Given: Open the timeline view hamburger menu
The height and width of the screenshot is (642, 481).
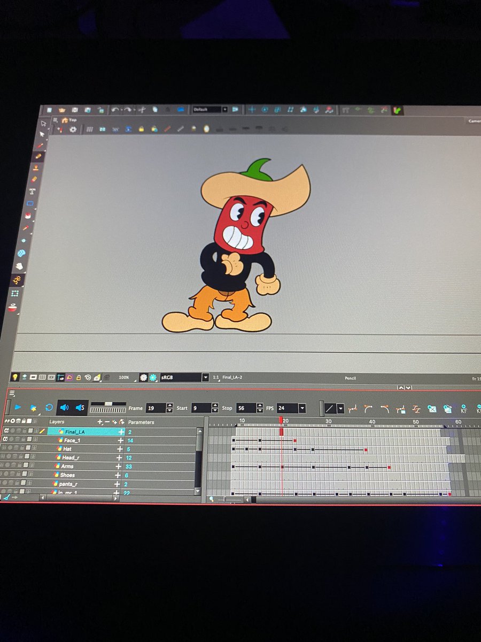Looking at the screenshot, I should pyautogui.click(x=12, y=393).
